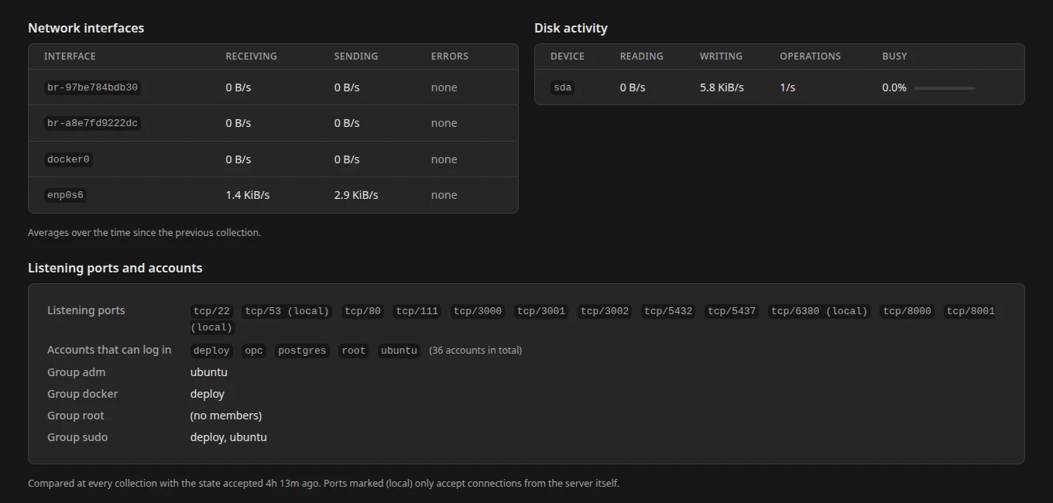Click the OPERATIONS column header

click(x=810, y=56)
